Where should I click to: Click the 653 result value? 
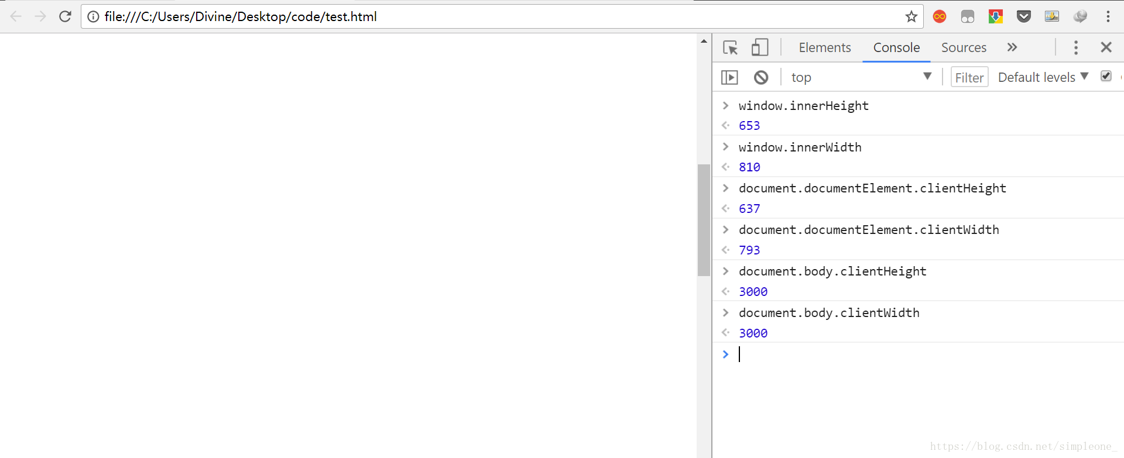click(x=749, y=126)
